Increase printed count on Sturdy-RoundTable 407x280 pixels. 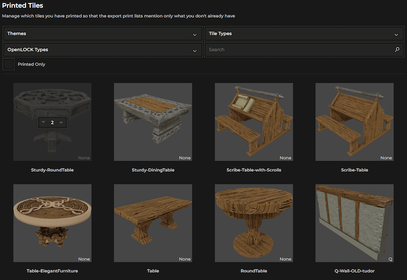pyautogui.click(x=62, y=122)
